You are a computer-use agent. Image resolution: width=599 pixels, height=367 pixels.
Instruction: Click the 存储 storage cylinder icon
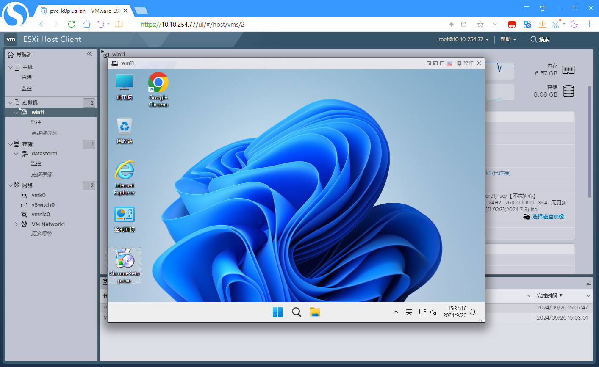click(x=568, y=91)
